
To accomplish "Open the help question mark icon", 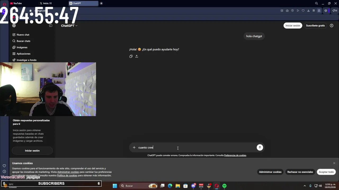I will coord(332,26).
